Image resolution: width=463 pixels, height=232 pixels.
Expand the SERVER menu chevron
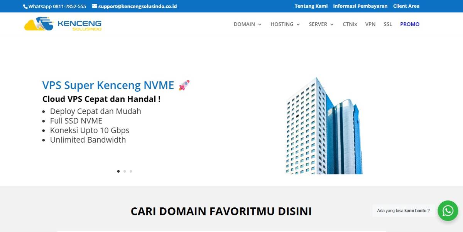tap(332, 24)
